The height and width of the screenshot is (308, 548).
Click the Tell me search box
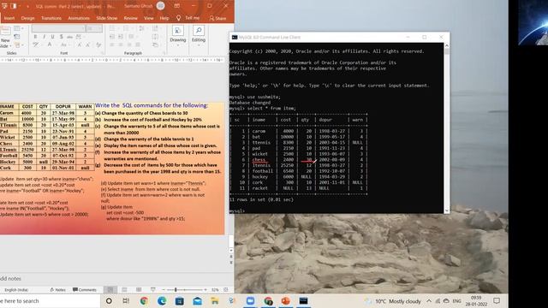tap(188, 18)
